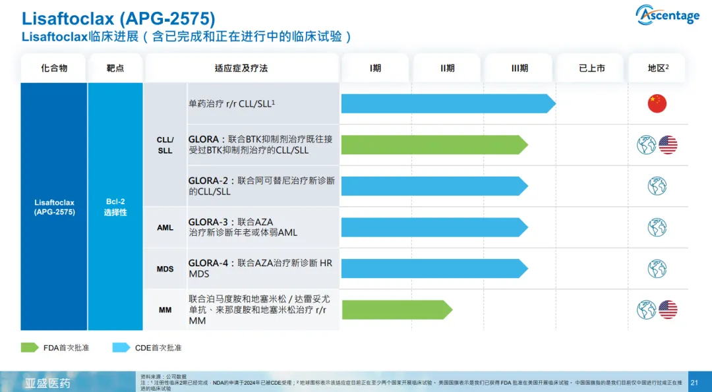Select the 化合物 column header
This screenshot has width=712, height=392.
[54, 68]
